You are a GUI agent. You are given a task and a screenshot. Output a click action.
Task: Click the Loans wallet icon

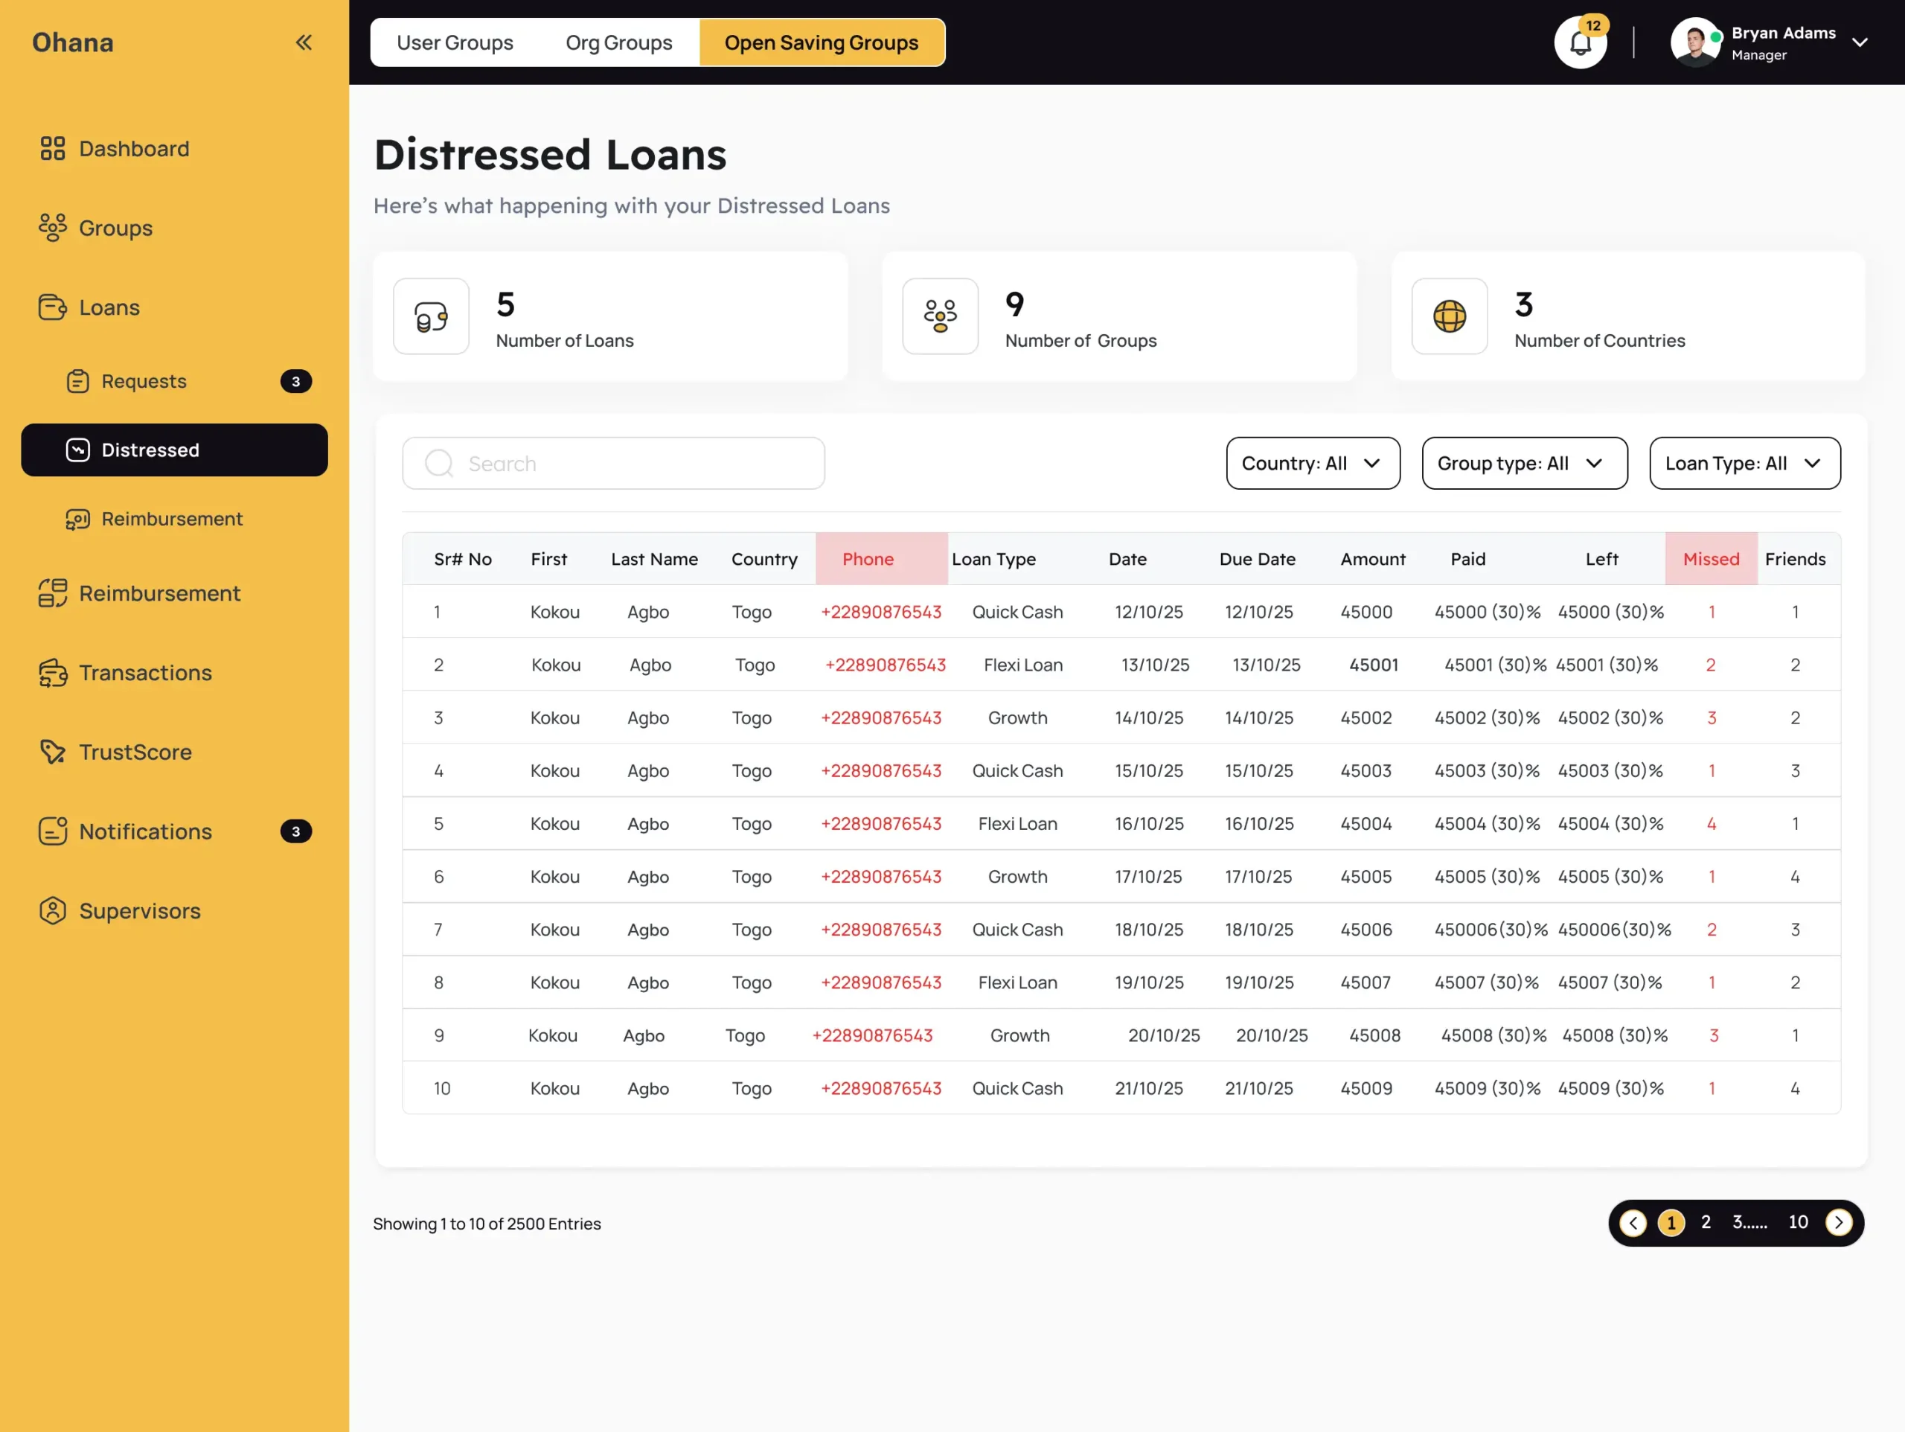(x=53, y=307)
